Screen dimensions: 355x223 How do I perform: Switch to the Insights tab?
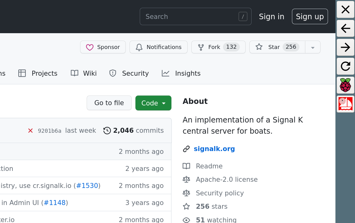[181, 73]
